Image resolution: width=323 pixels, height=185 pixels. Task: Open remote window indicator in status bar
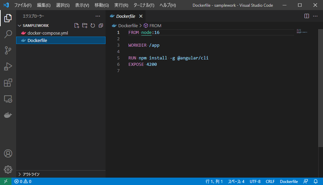(6, 181)
